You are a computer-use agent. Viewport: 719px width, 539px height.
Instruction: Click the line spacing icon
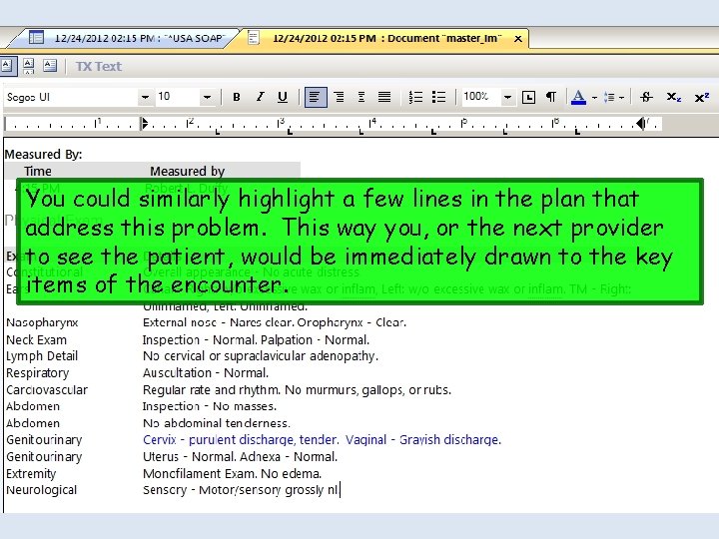[609, 97]
